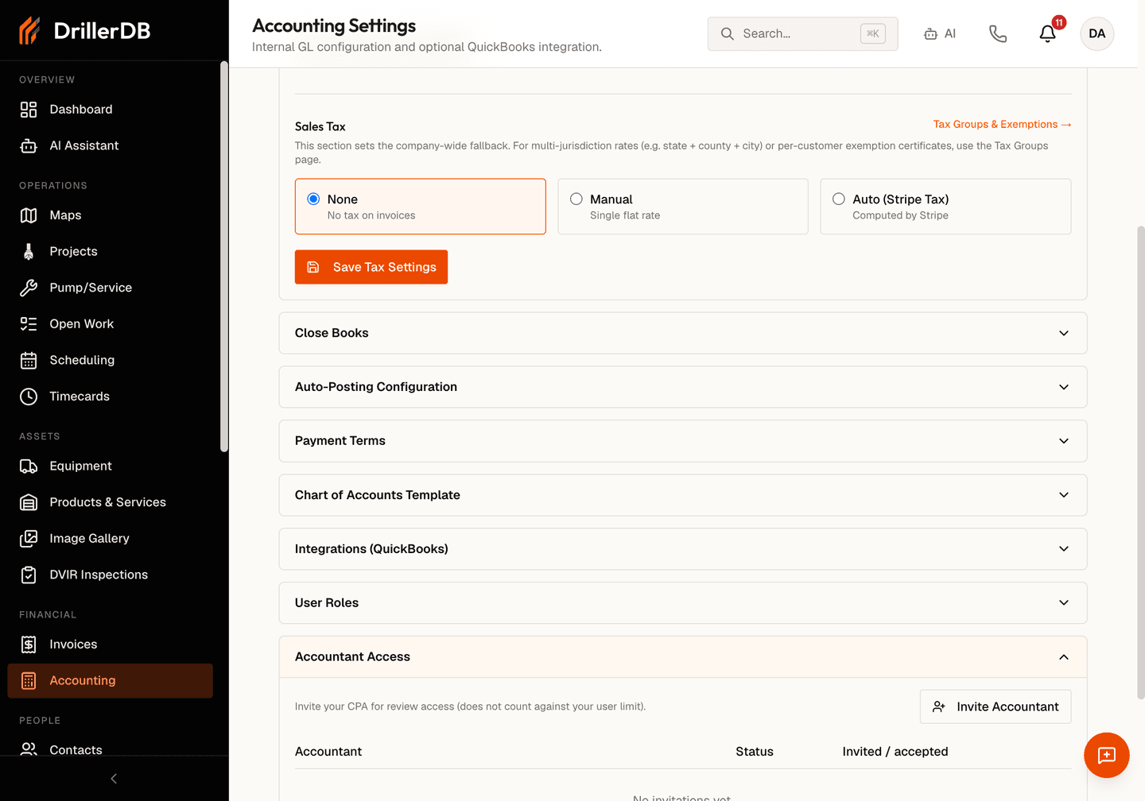This screenshot has height=801, width=1145.
Task: Click the main page vertical scrollbar
Action: 1141,462
